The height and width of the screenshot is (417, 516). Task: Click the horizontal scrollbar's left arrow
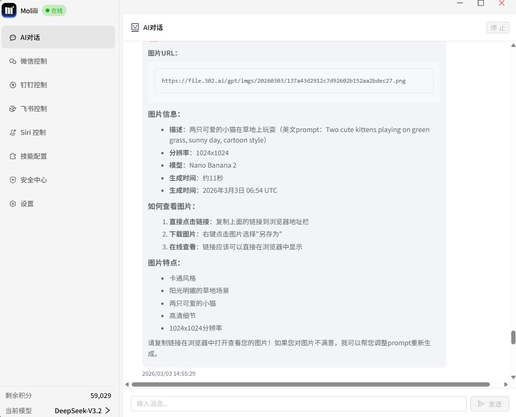(127, 384)
